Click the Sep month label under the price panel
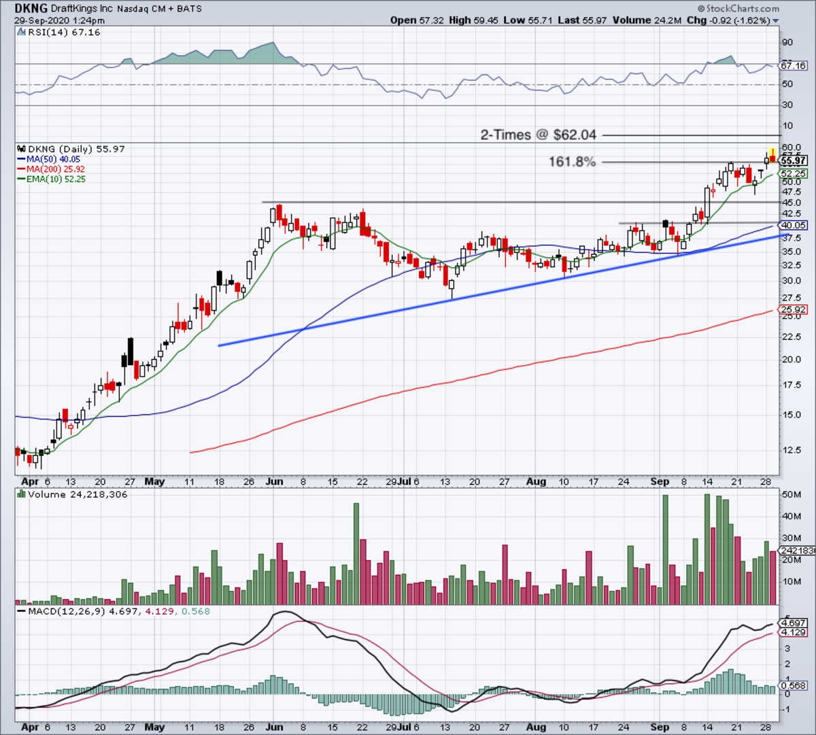 click(660, 481)
